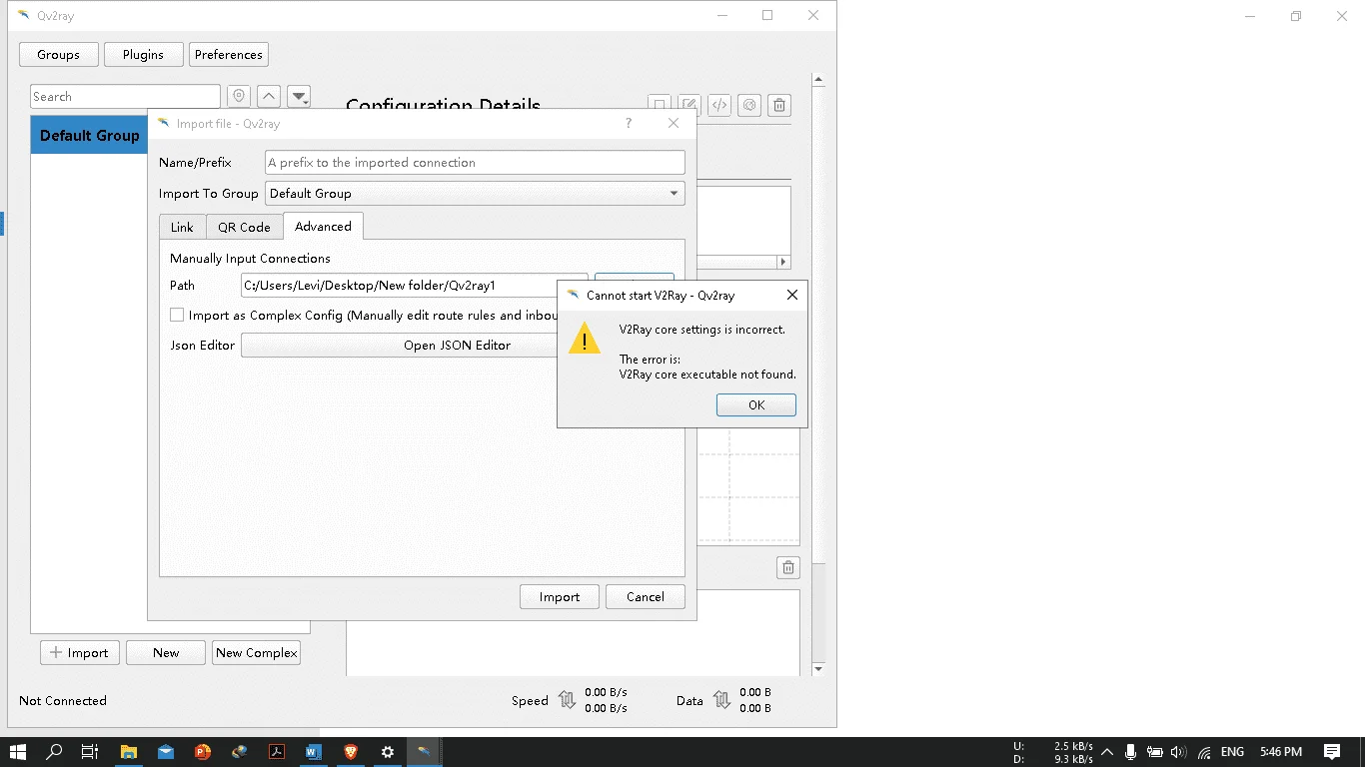The height and width of the screenshot is (767, 1365).
Task: Click the "V2Ray core executable not found." message
Action: click(x=707, y=375)
